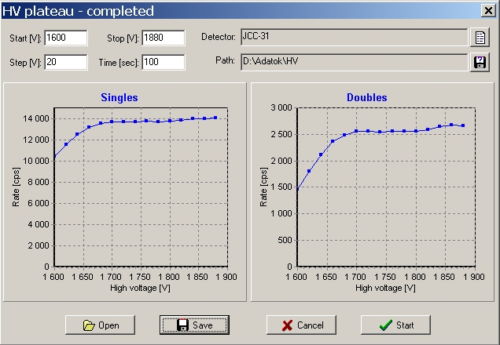
Task: Close the HV plateau dialog window
Action: 488,10
